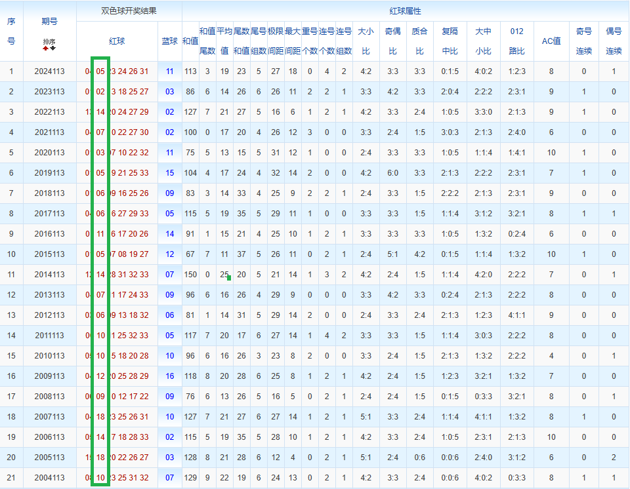Screen dimensions: 630x489
Task: Click period number 2014113
Action: coord(49,275)
